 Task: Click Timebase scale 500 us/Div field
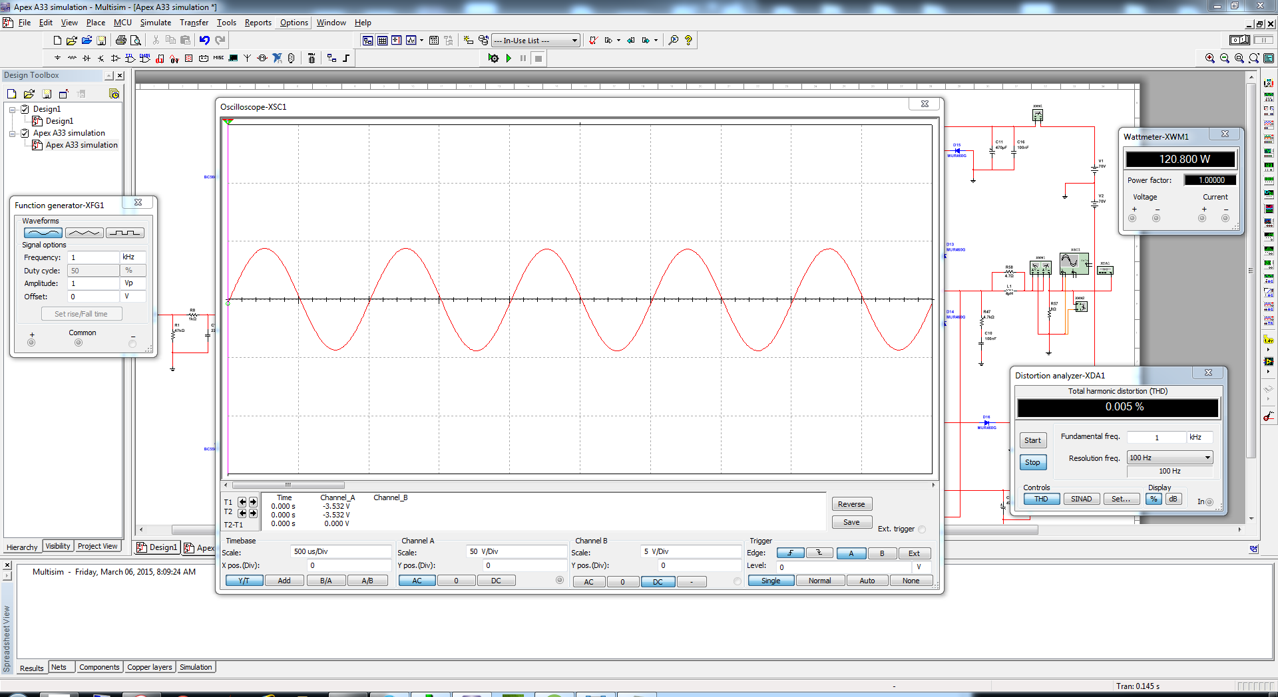341,551
